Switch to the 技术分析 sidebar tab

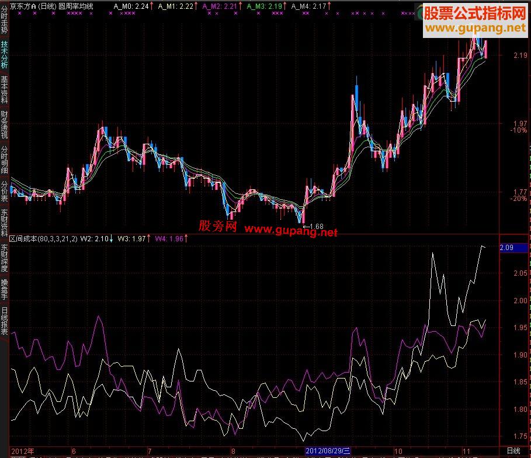tap(4, 54)
